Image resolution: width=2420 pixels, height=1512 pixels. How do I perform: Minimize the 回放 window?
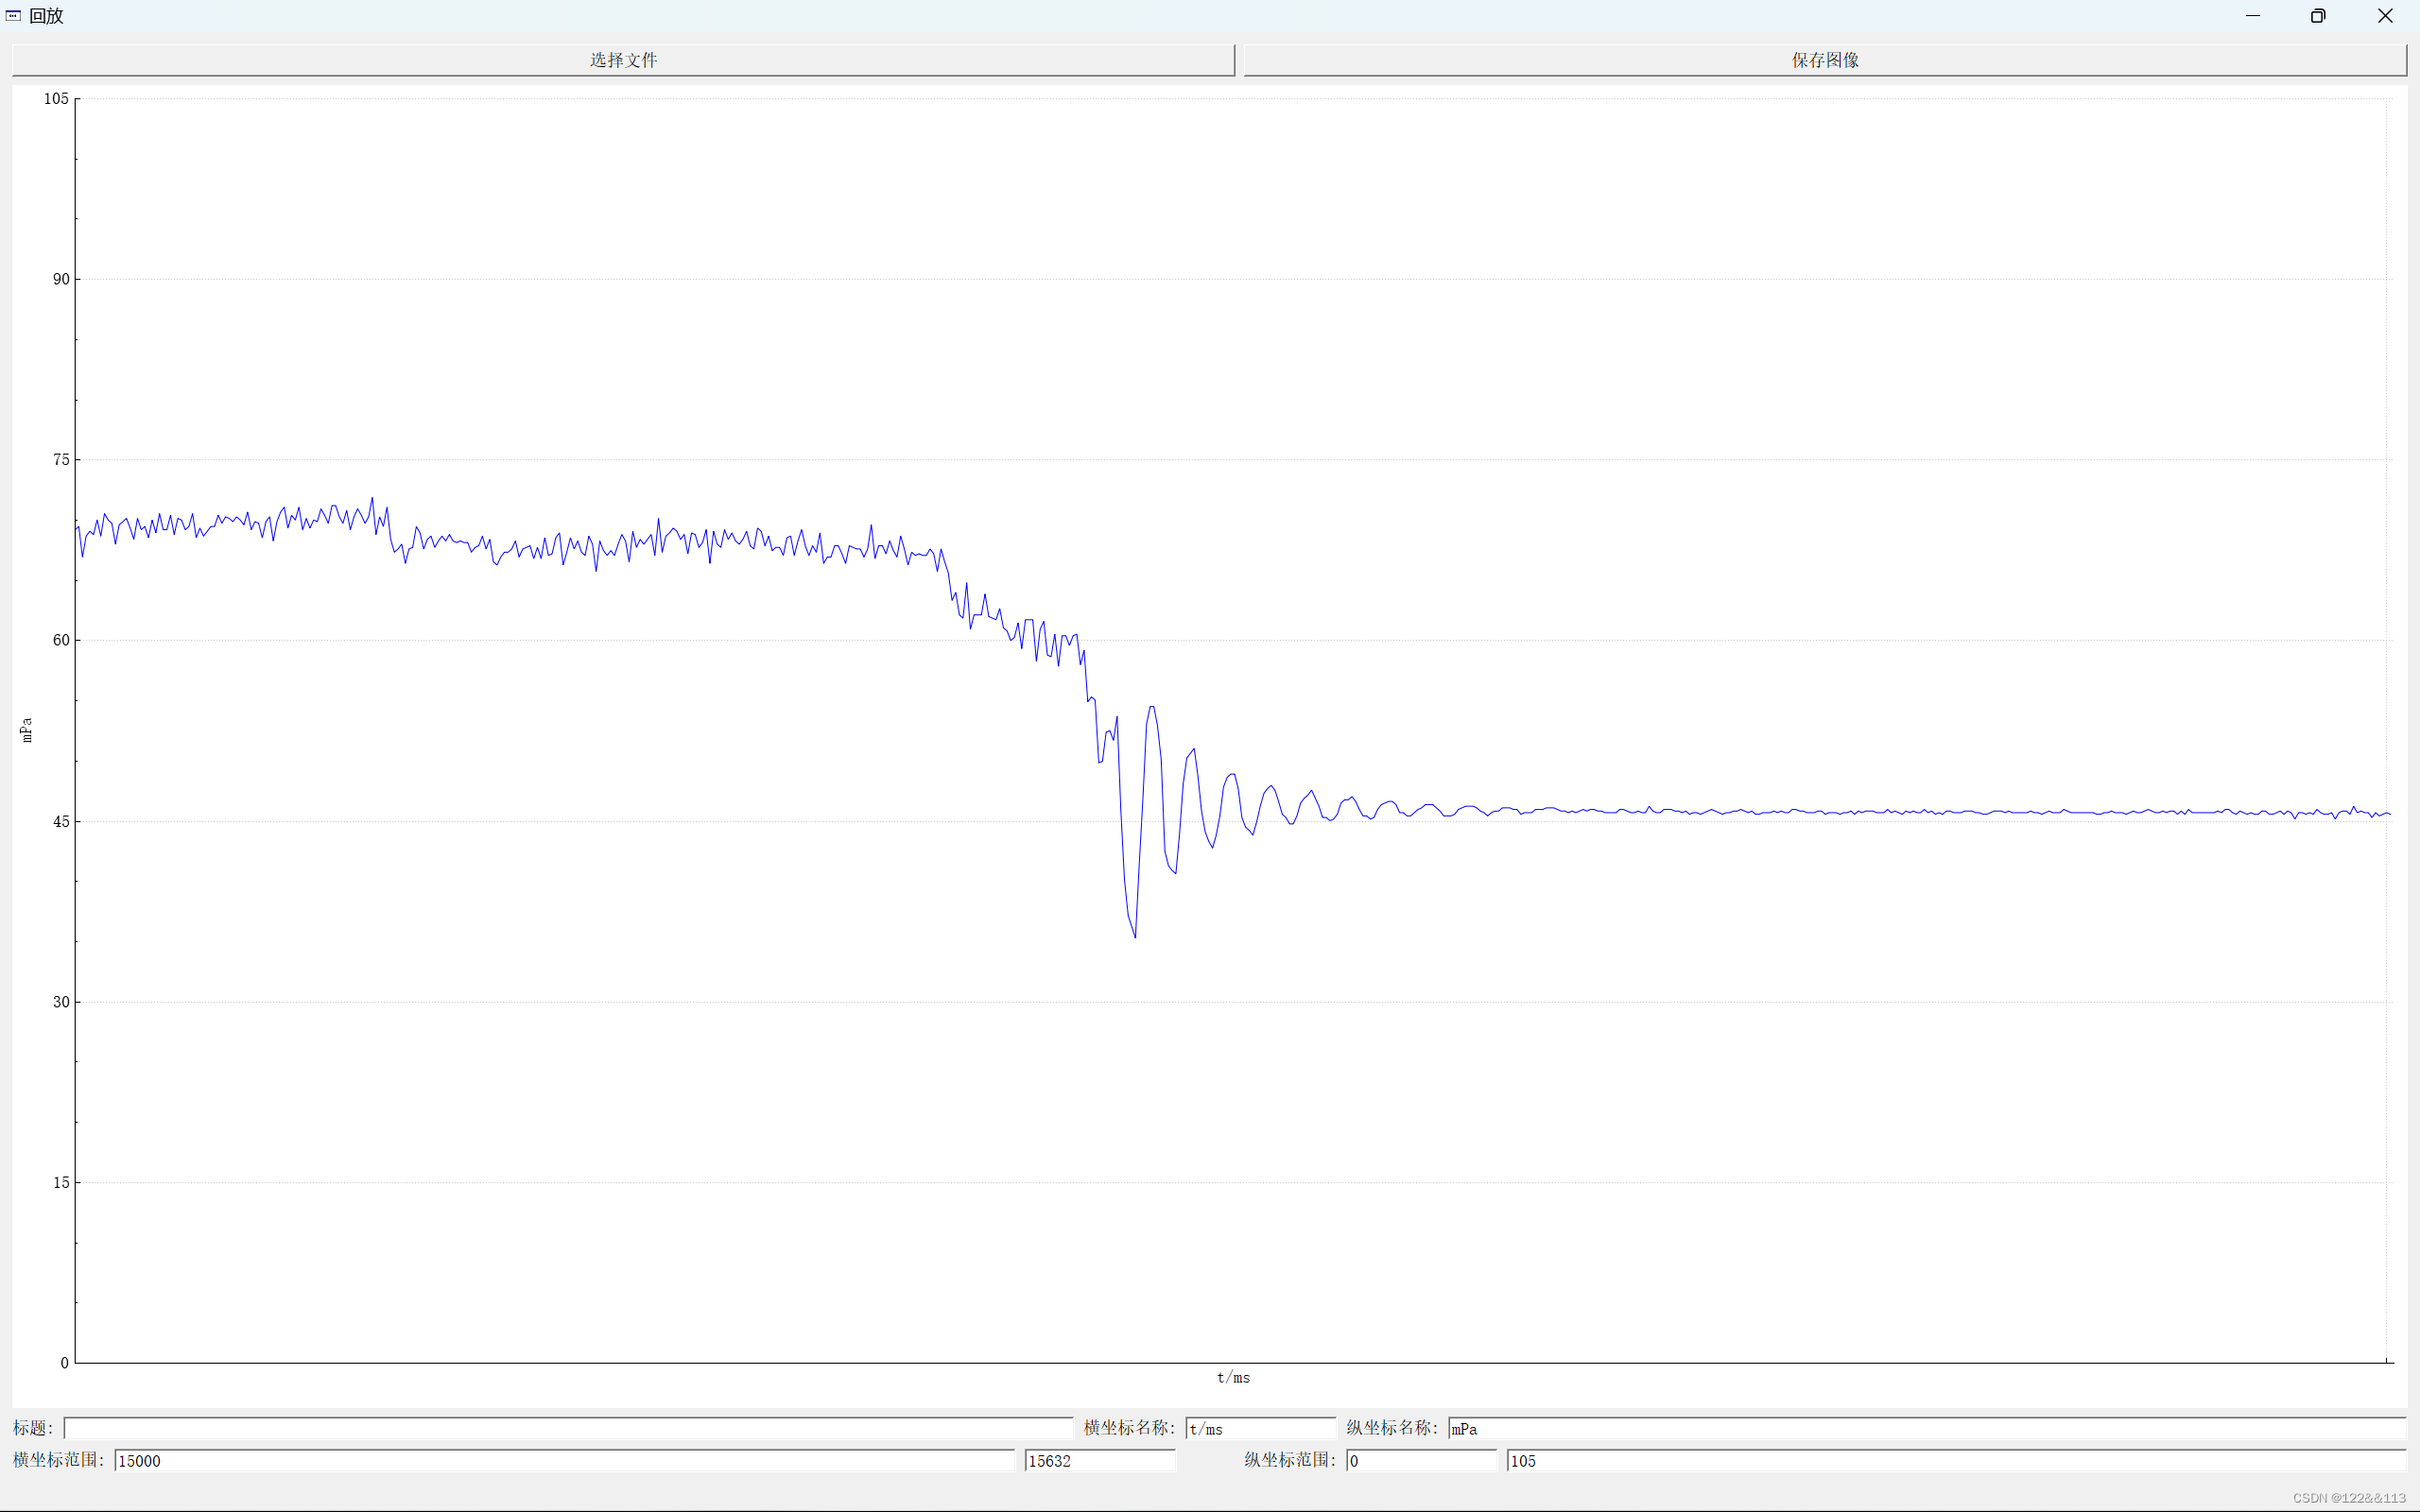point(2252,16)
